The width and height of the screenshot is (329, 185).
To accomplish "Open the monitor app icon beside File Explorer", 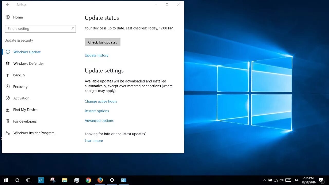I will 77,180.
